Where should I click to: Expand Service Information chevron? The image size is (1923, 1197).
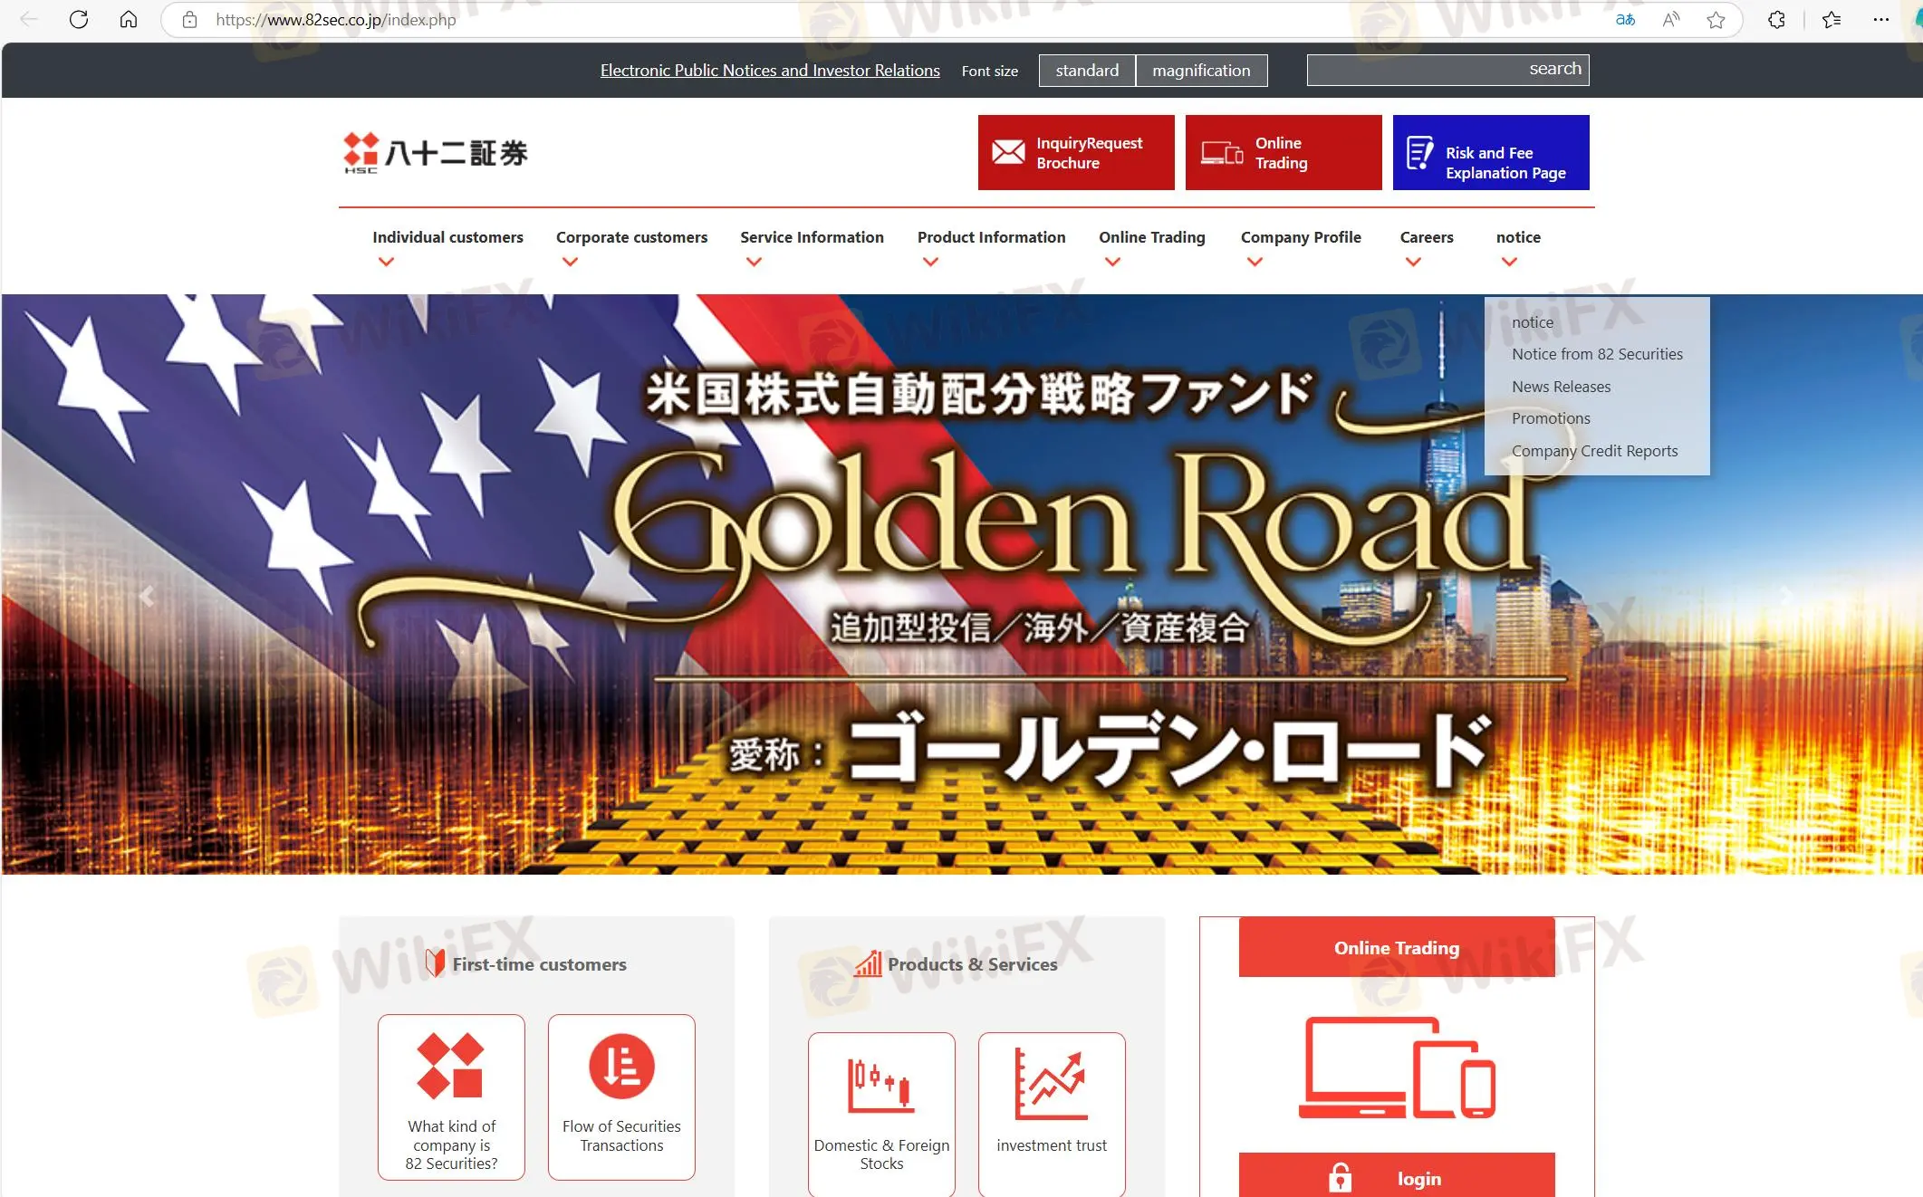pyautogui.click(x=754, y=262)
